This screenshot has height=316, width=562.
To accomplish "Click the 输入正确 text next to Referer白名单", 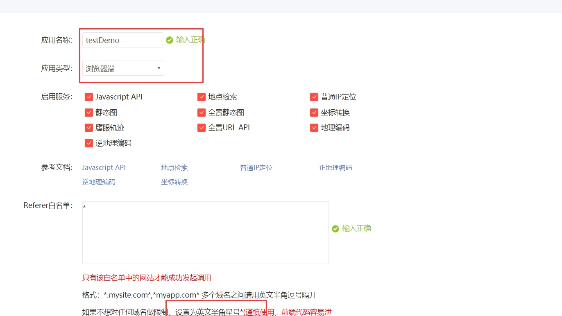I will [x=357, y=228].
